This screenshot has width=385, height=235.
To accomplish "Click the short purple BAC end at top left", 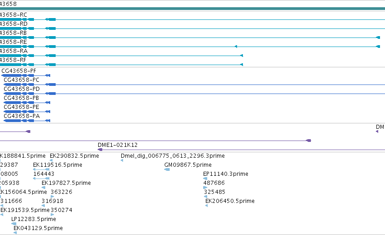I will (28, 132).
